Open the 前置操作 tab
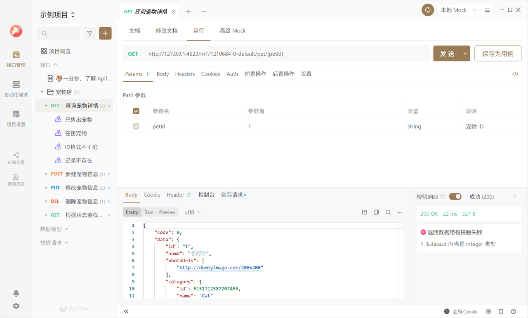This screenshot has height=318, width=528. point(255,74)
